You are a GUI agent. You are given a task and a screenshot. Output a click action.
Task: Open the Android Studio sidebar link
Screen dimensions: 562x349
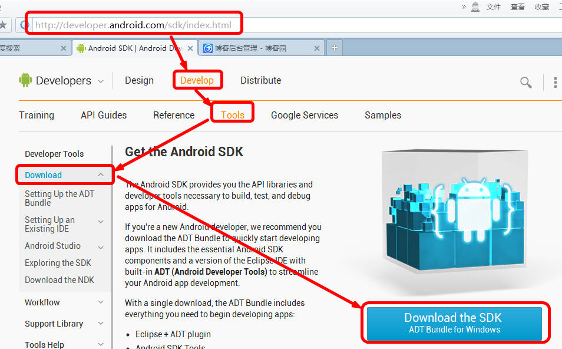coord(52,246)
